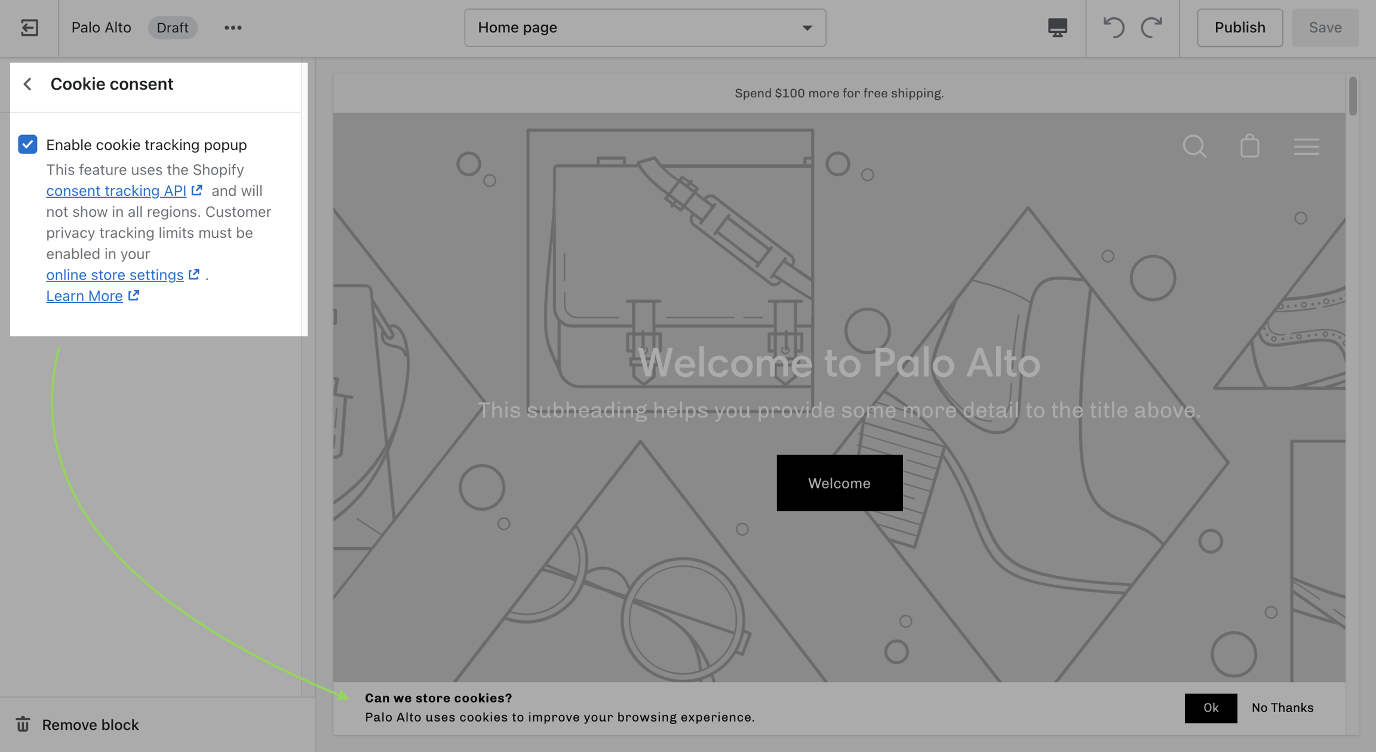Open the shopping bag cart icon
1376x752 pixels.
tap(1249, 146)
